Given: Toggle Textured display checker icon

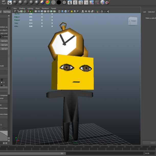Looking at the screenshot, I should pos(69,12).
